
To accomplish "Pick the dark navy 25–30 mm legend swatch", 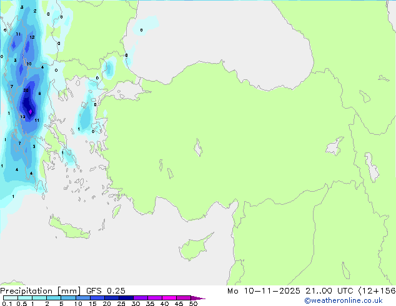I will [x=126, y=298].
